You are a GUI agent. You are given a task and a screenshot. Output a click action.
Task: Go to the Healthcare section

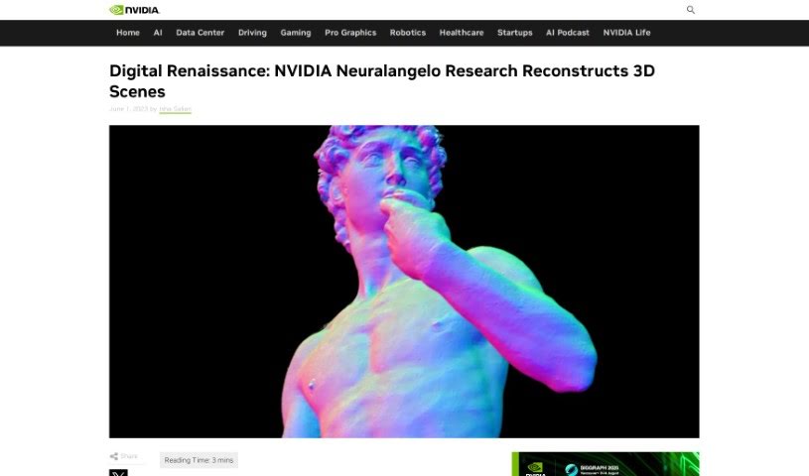(x=462, y=33)
